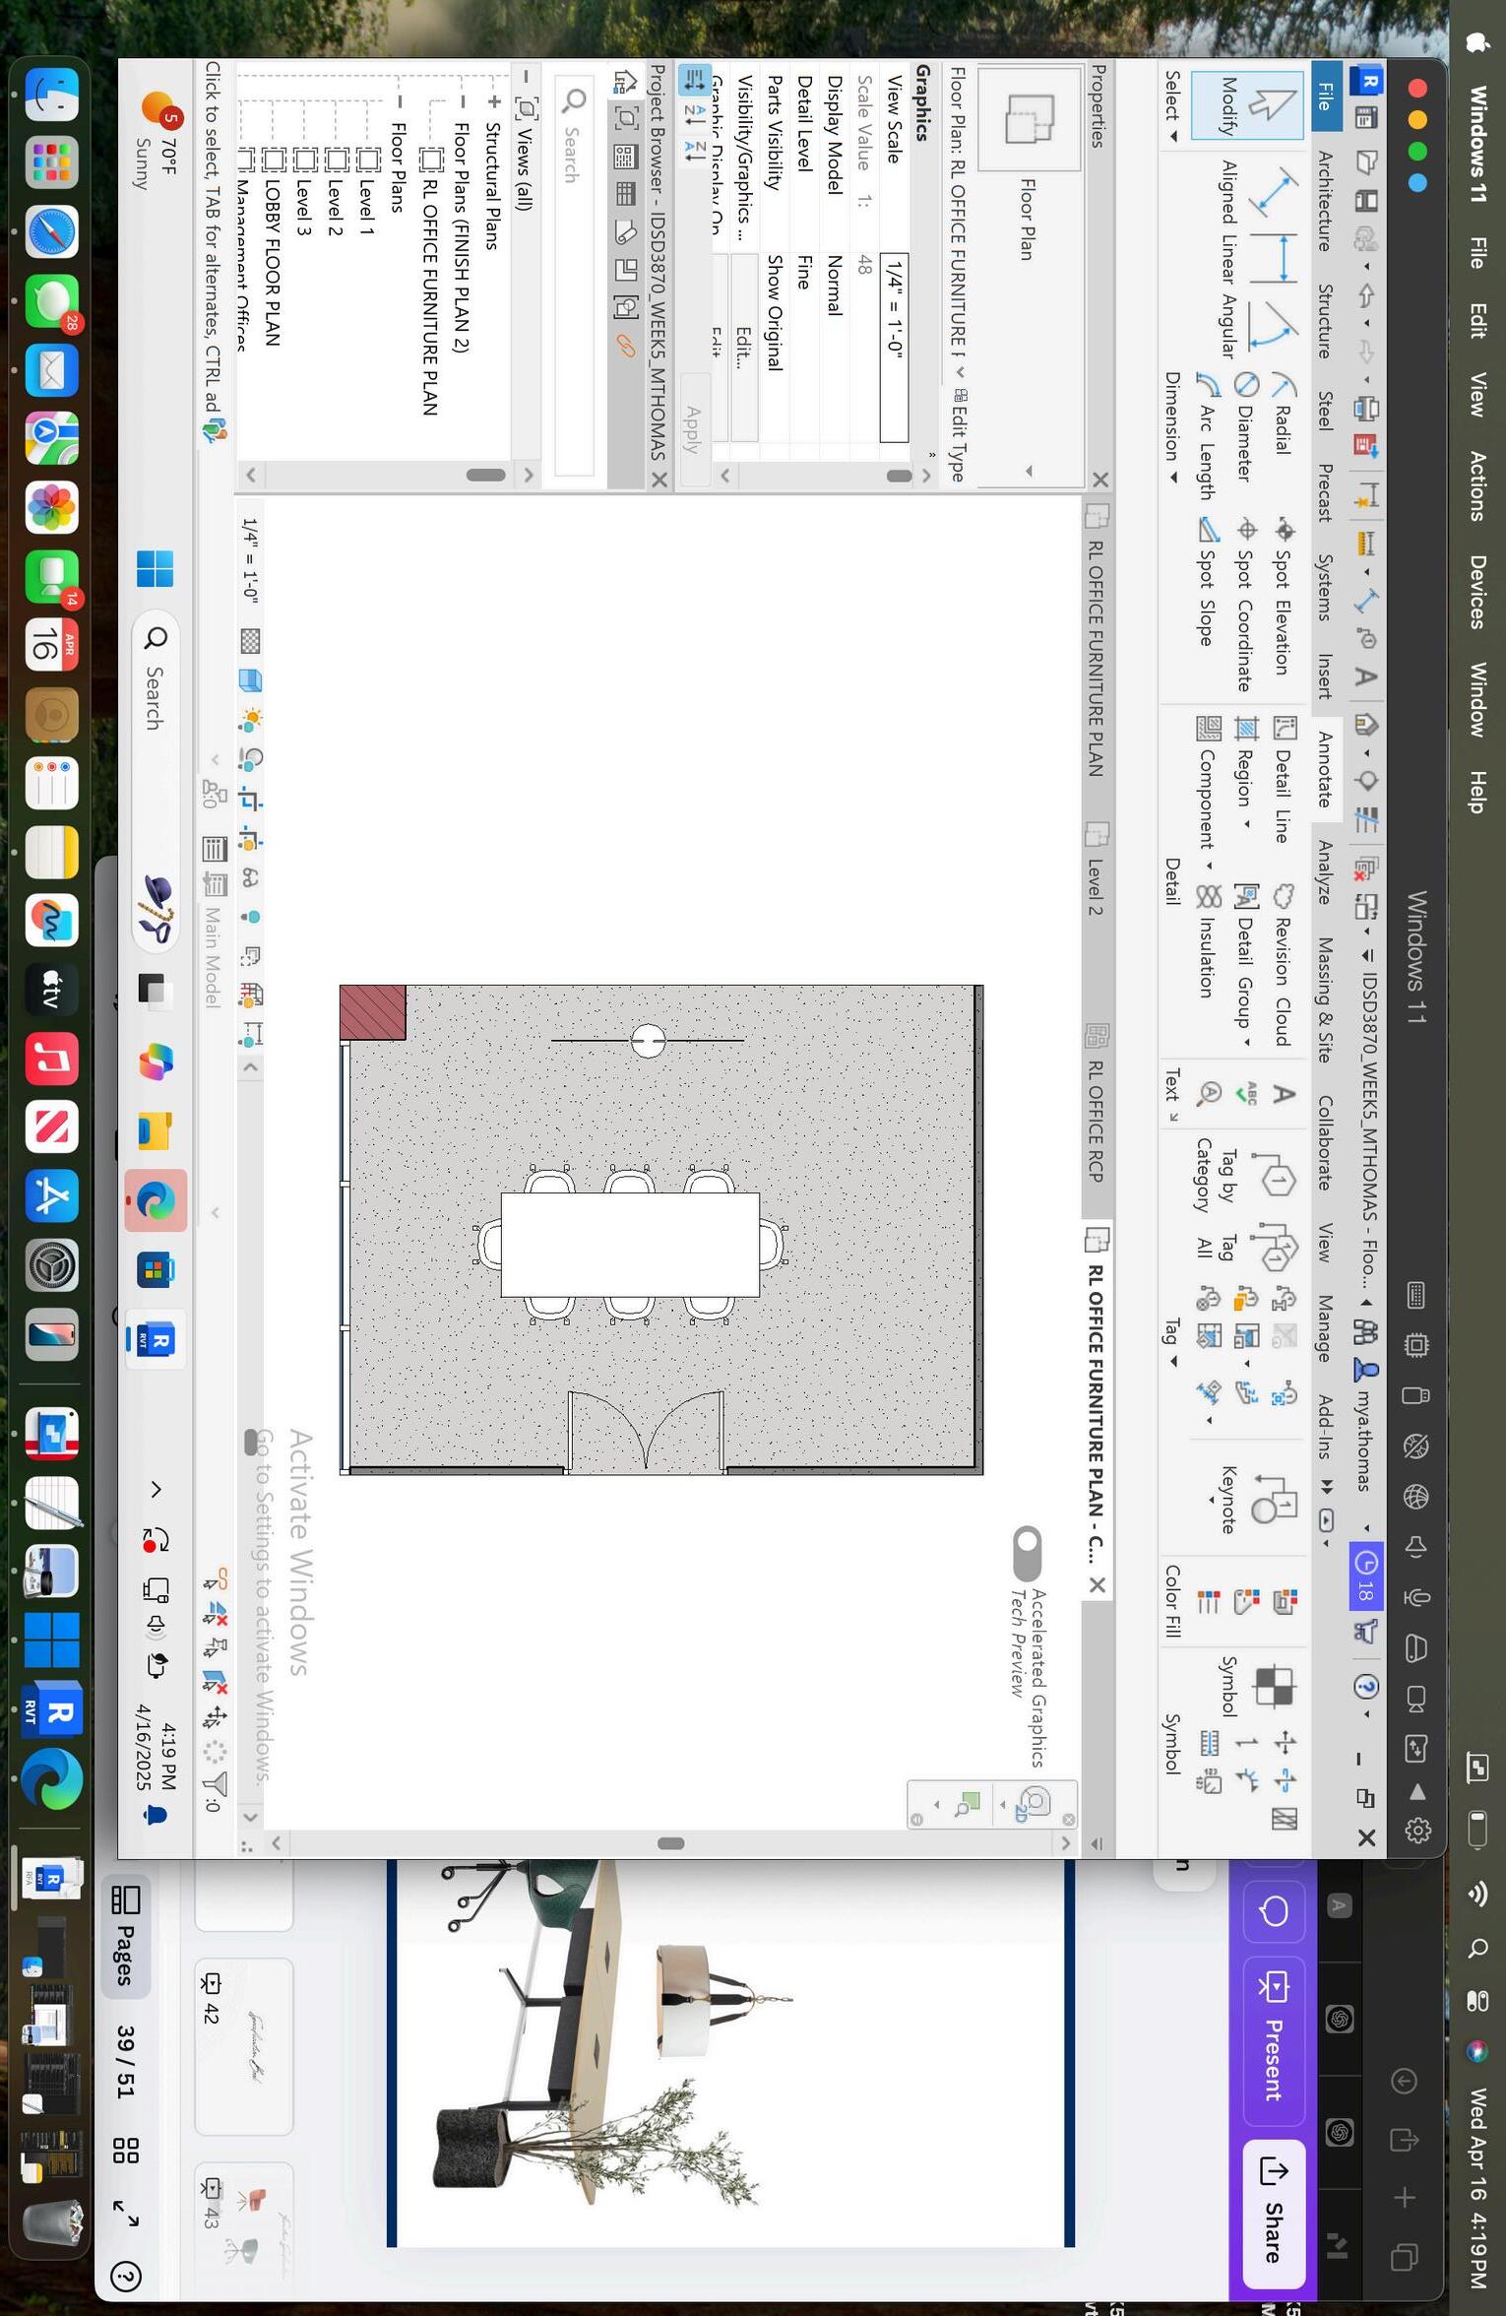This screenshot has width=1506, height=2316.
Task: Select Level 3 in Project Browser
Action: [302, 206]
